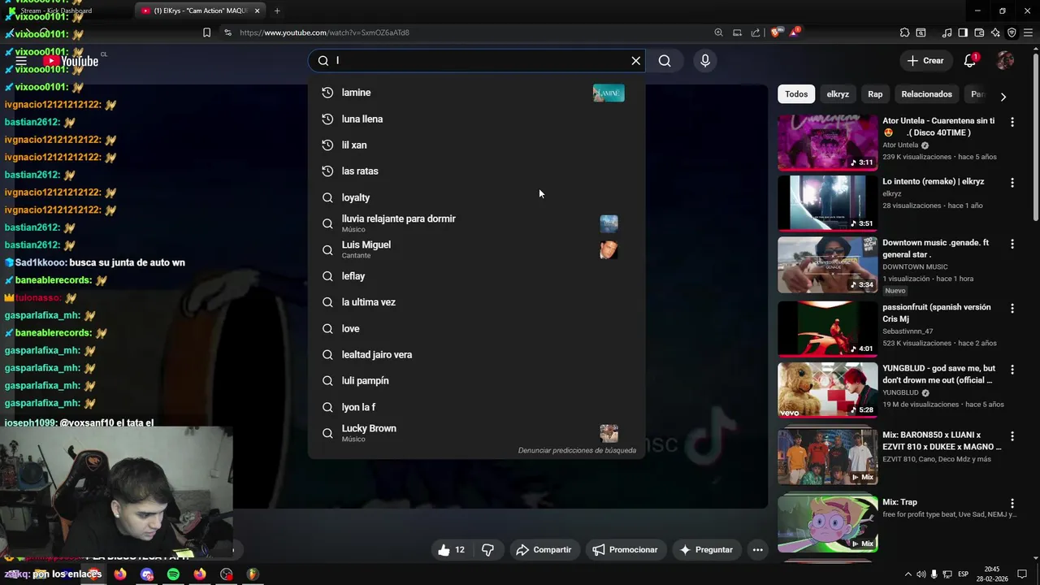Select the 'loyalty' suggestion
The image size is (1040, 585).
476,197
